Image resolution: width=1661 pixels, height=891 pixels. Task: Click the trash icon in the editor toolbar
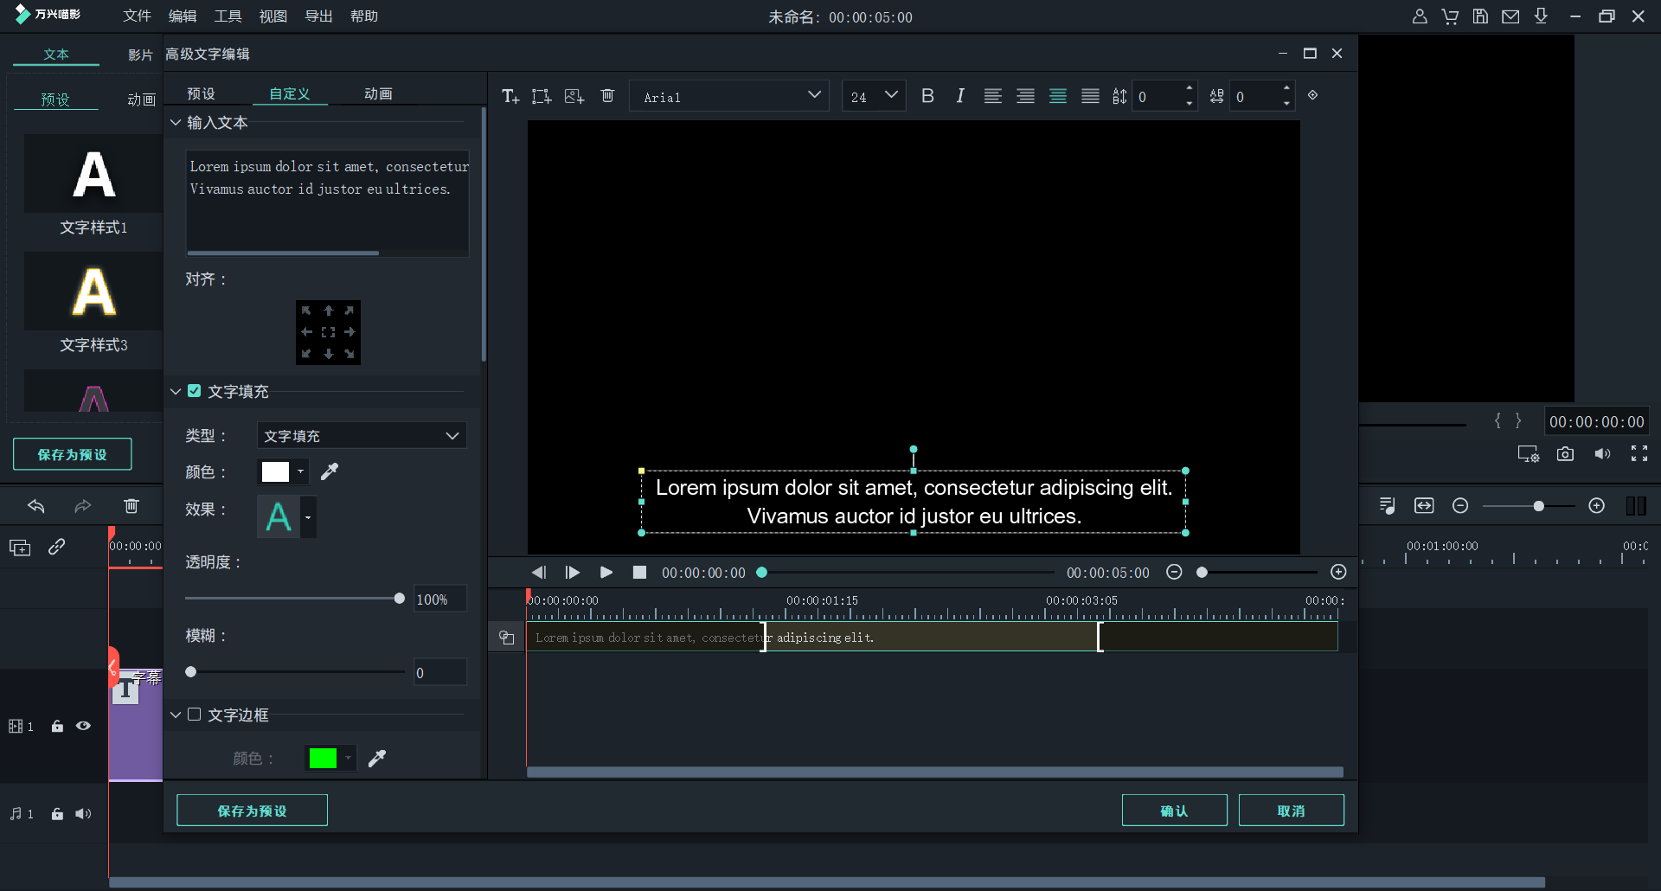pyautogui.click(x=607, y=96)
